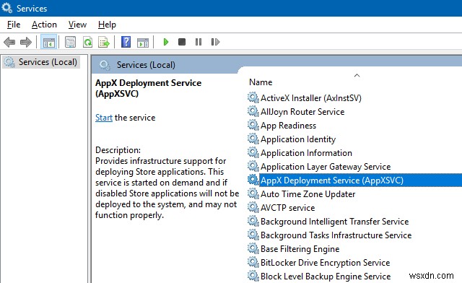
Task: Select Background Intelligent Transfer Service
Action: click(x=334, y=222)
